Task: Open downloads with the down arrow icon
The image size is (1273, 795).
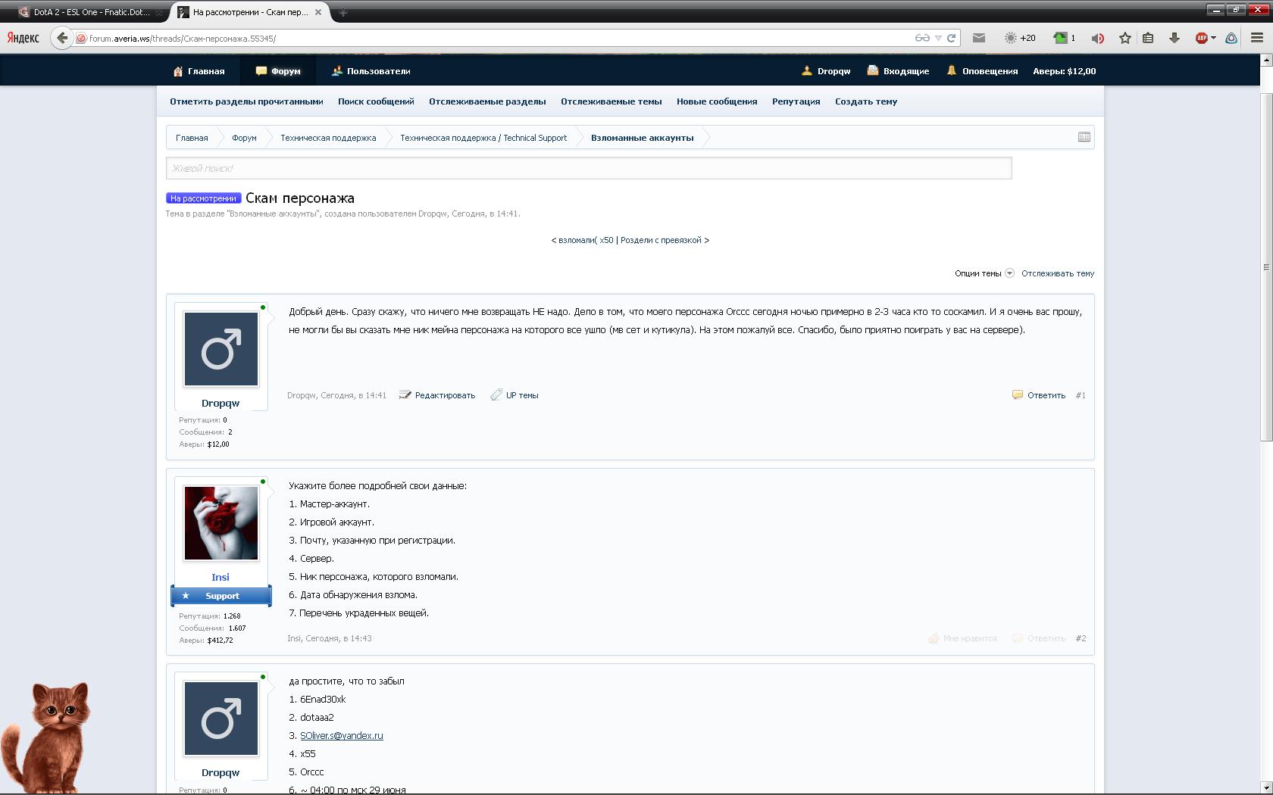Action: (x=1174, y=38)
